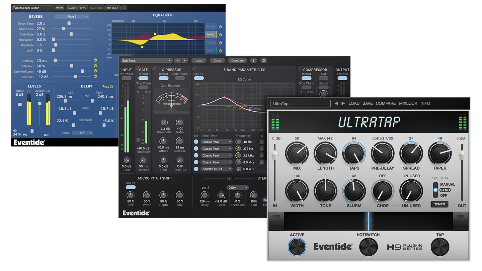Screen dimensions: 482x271
Task: Click the O-Pressor In/Out toggle
Action: [163, 78]
